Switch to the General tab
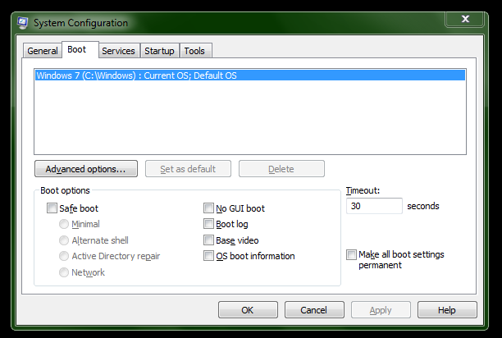 click(43, 51)
